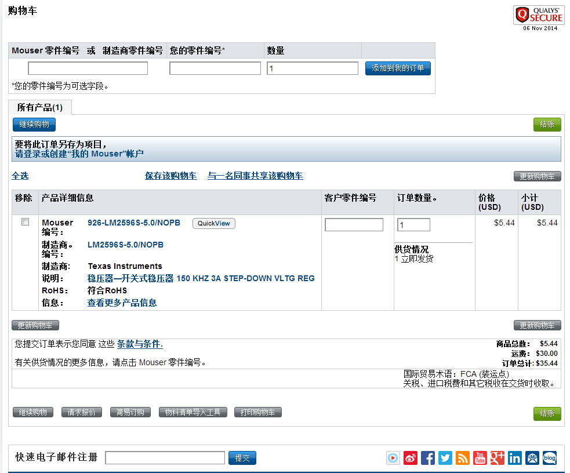Open the RSS feed icon
This screenshot has width=570, height=473.
pos(463,458)
